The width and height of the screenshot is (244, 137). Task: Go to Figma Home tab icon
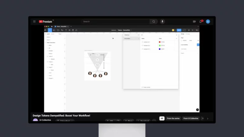pyautogui.click(x=52, y=27)
